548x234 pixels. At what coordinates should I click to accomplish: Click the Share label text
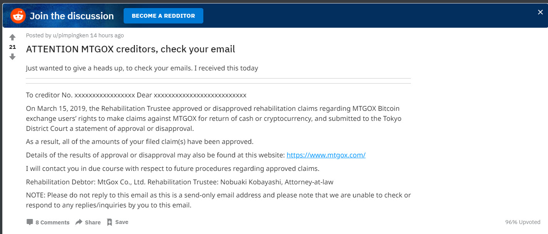92,222
